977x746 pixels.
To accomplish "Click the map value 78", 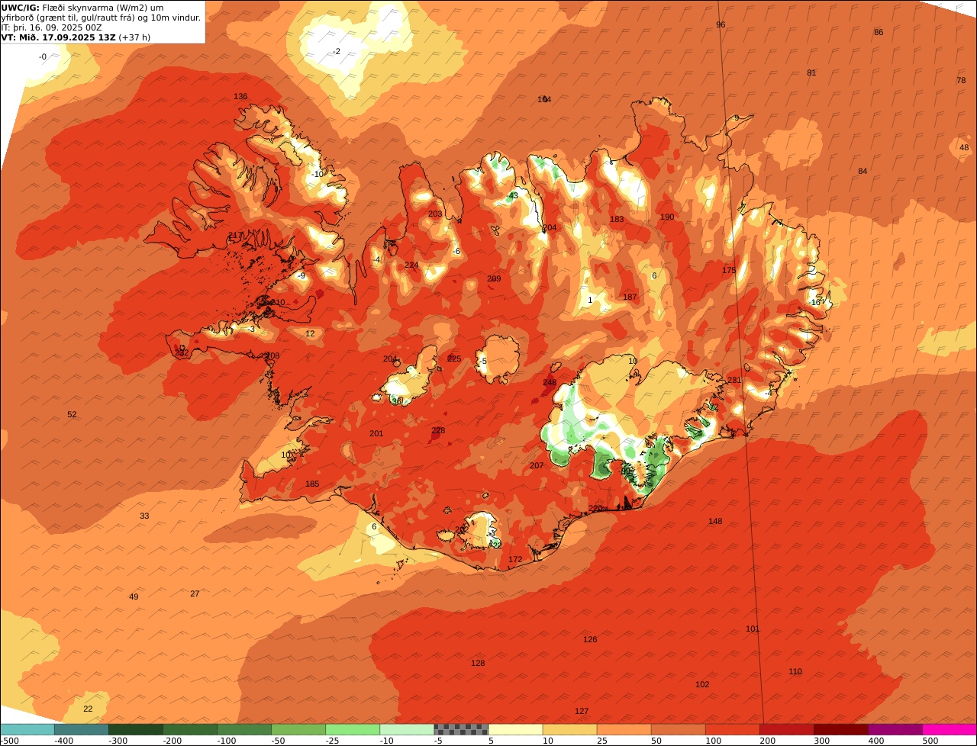I will point(961,80).
